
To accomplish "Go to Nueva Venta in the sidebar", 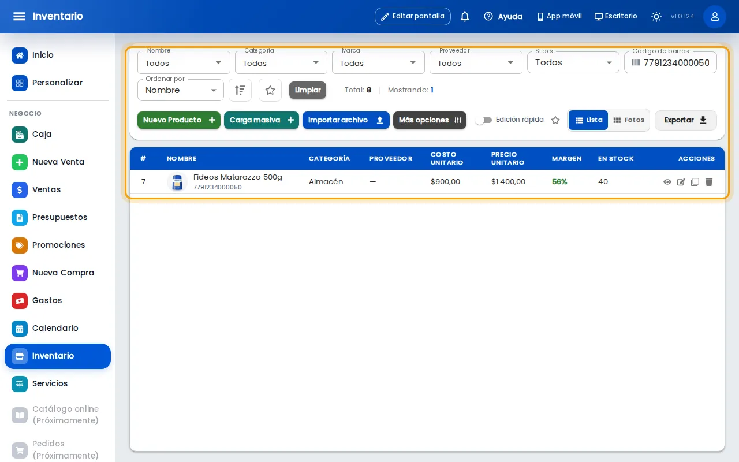I will [58, 162].
